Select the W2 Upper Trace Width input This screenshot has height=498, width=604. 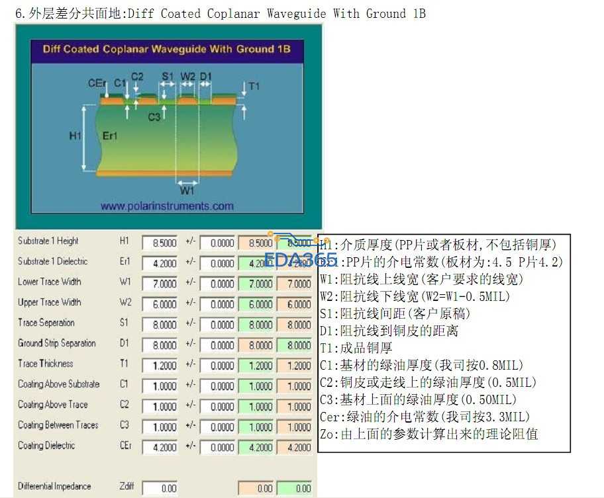(160, 304)
